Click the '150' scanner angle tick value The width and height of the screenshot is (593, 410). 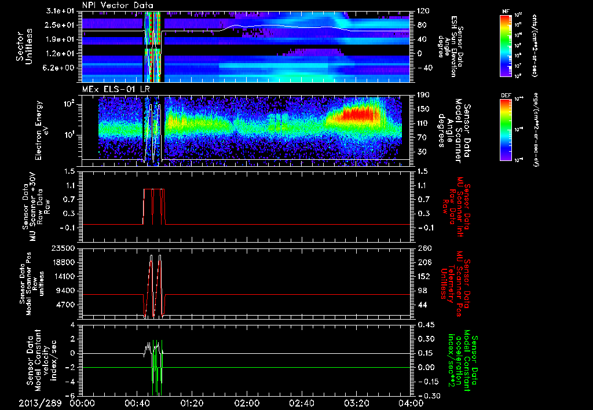(423, 109)
